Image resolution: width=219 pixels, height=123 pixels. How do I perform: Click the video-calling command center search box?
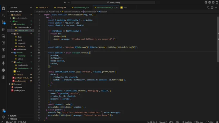tap(113, 2)
